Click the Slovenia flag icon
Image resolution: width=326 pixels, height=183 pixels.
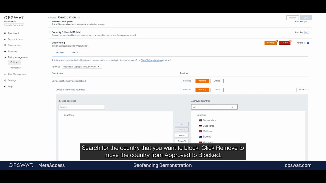coord(200,137)
